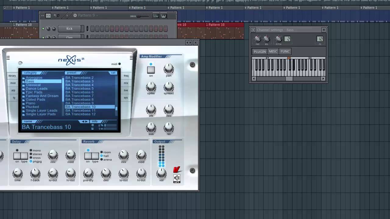The height and width of the screenshot is (219, 390).
Task: Click the Output vol knob
Action: [161, 173]
